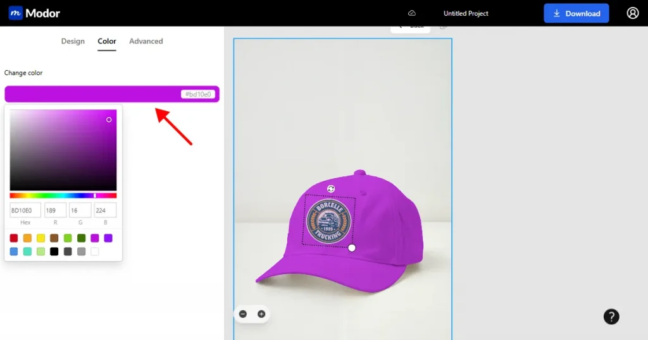Image resolution: width=648 pixels, height=340 pixels.
Task: Click the G value field 16
Action: pyautogui.click(x=80, y=210)
